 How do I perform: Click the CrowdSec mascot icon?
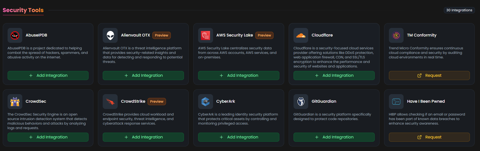(15, 102)
